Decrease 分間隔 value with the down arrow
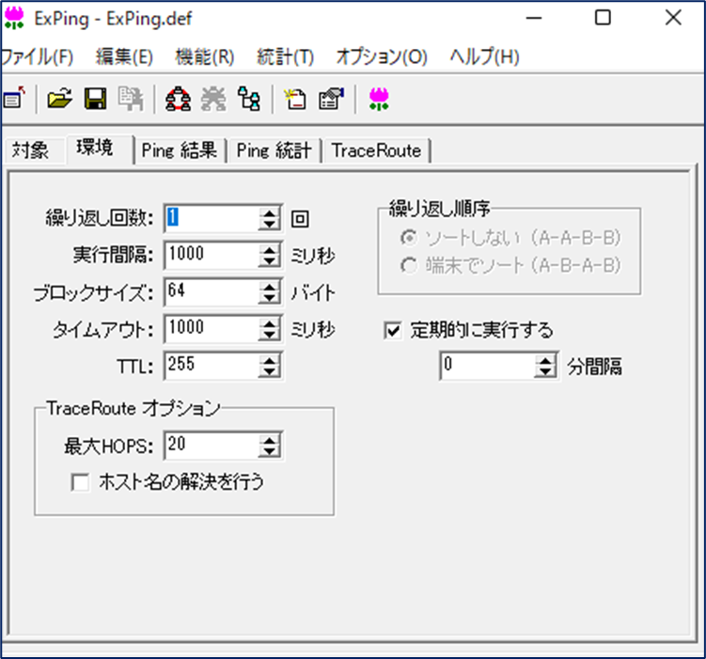 545,372
